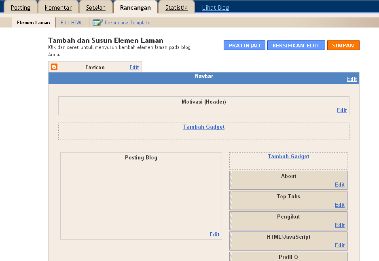Screen dimensions: 379x261
Task: Click the Perancang Template paintbrush icon
Action: point(97,23)
